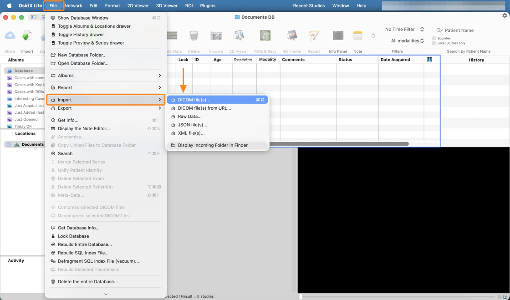This screenshot has height=300, width=510.
Task: Open the No Time Filter dropdown
Action: (x=404, y=29)
